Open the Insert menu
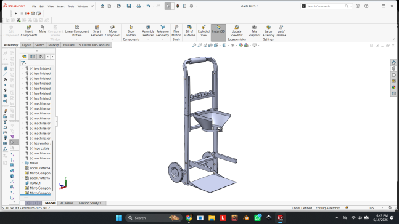The height and width of the screenshot is (224, 399). coord(60,6)
